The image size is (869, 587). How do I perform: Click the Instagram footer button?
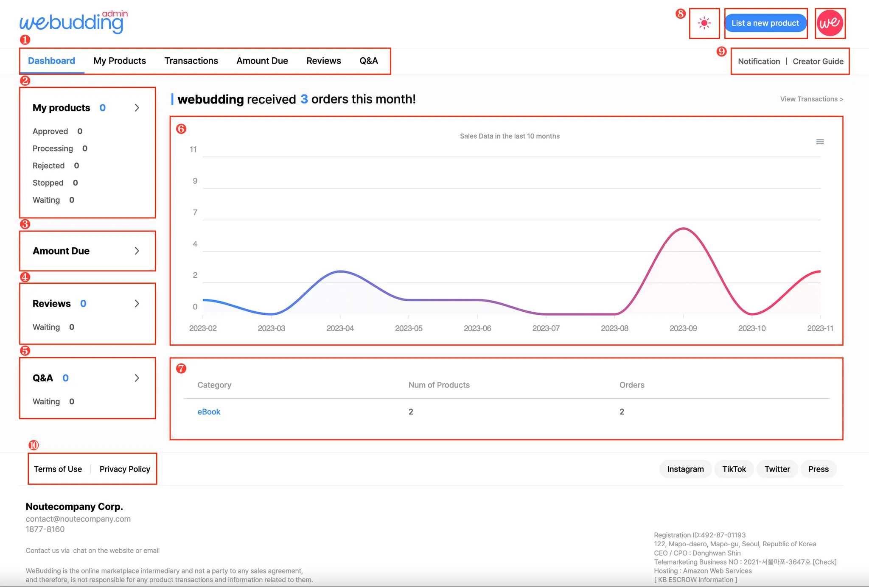[x=685, y=469]
